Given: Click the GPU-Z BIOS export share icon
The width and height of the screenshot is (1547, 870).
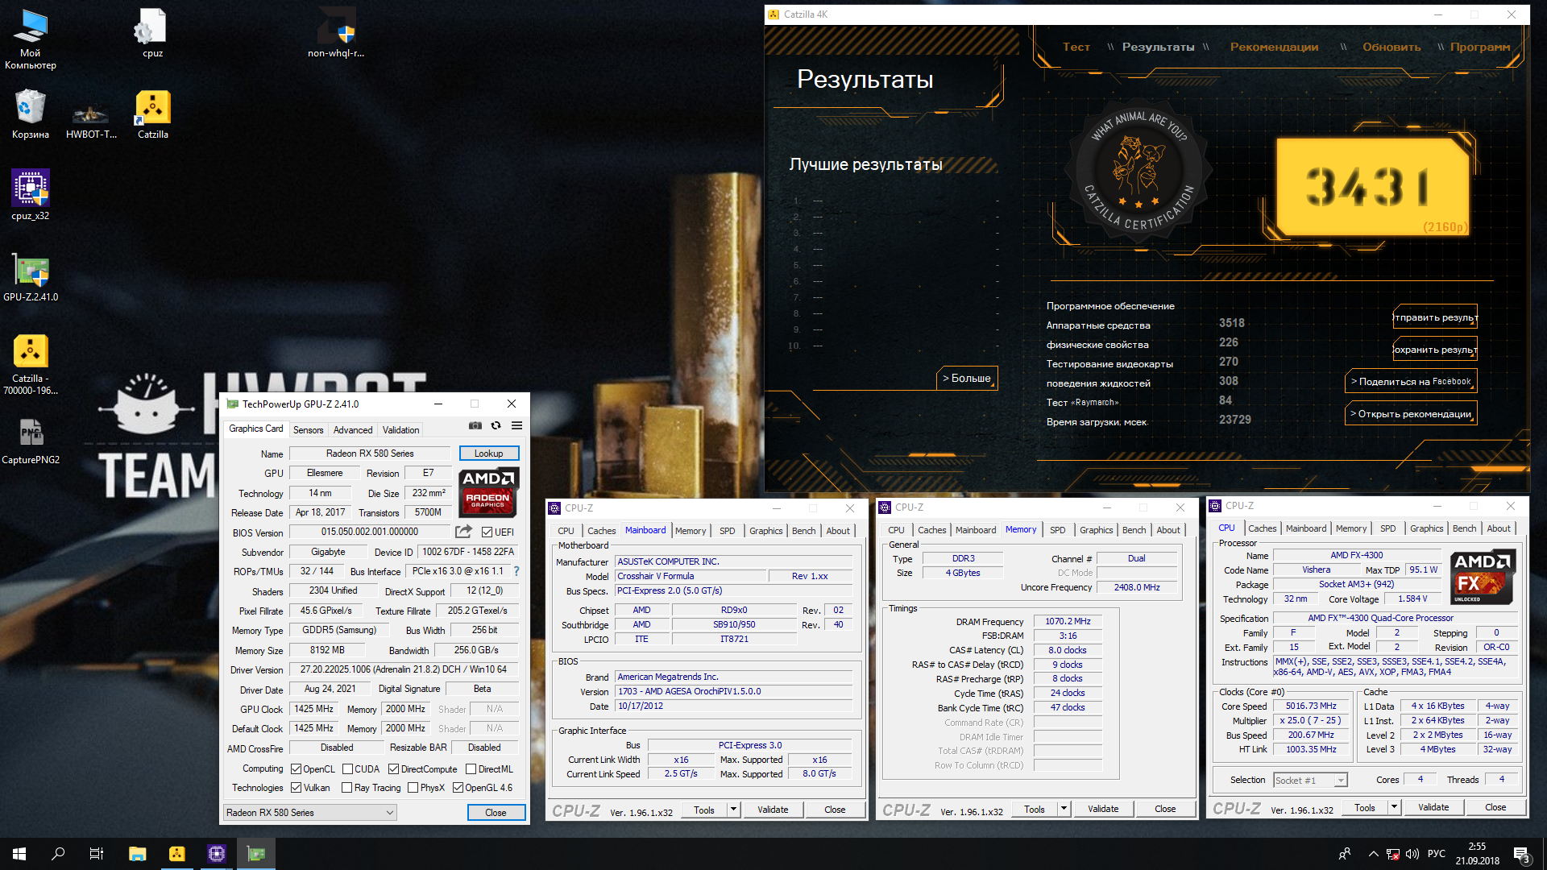Looking at the screenshot, I should (463, 532).
